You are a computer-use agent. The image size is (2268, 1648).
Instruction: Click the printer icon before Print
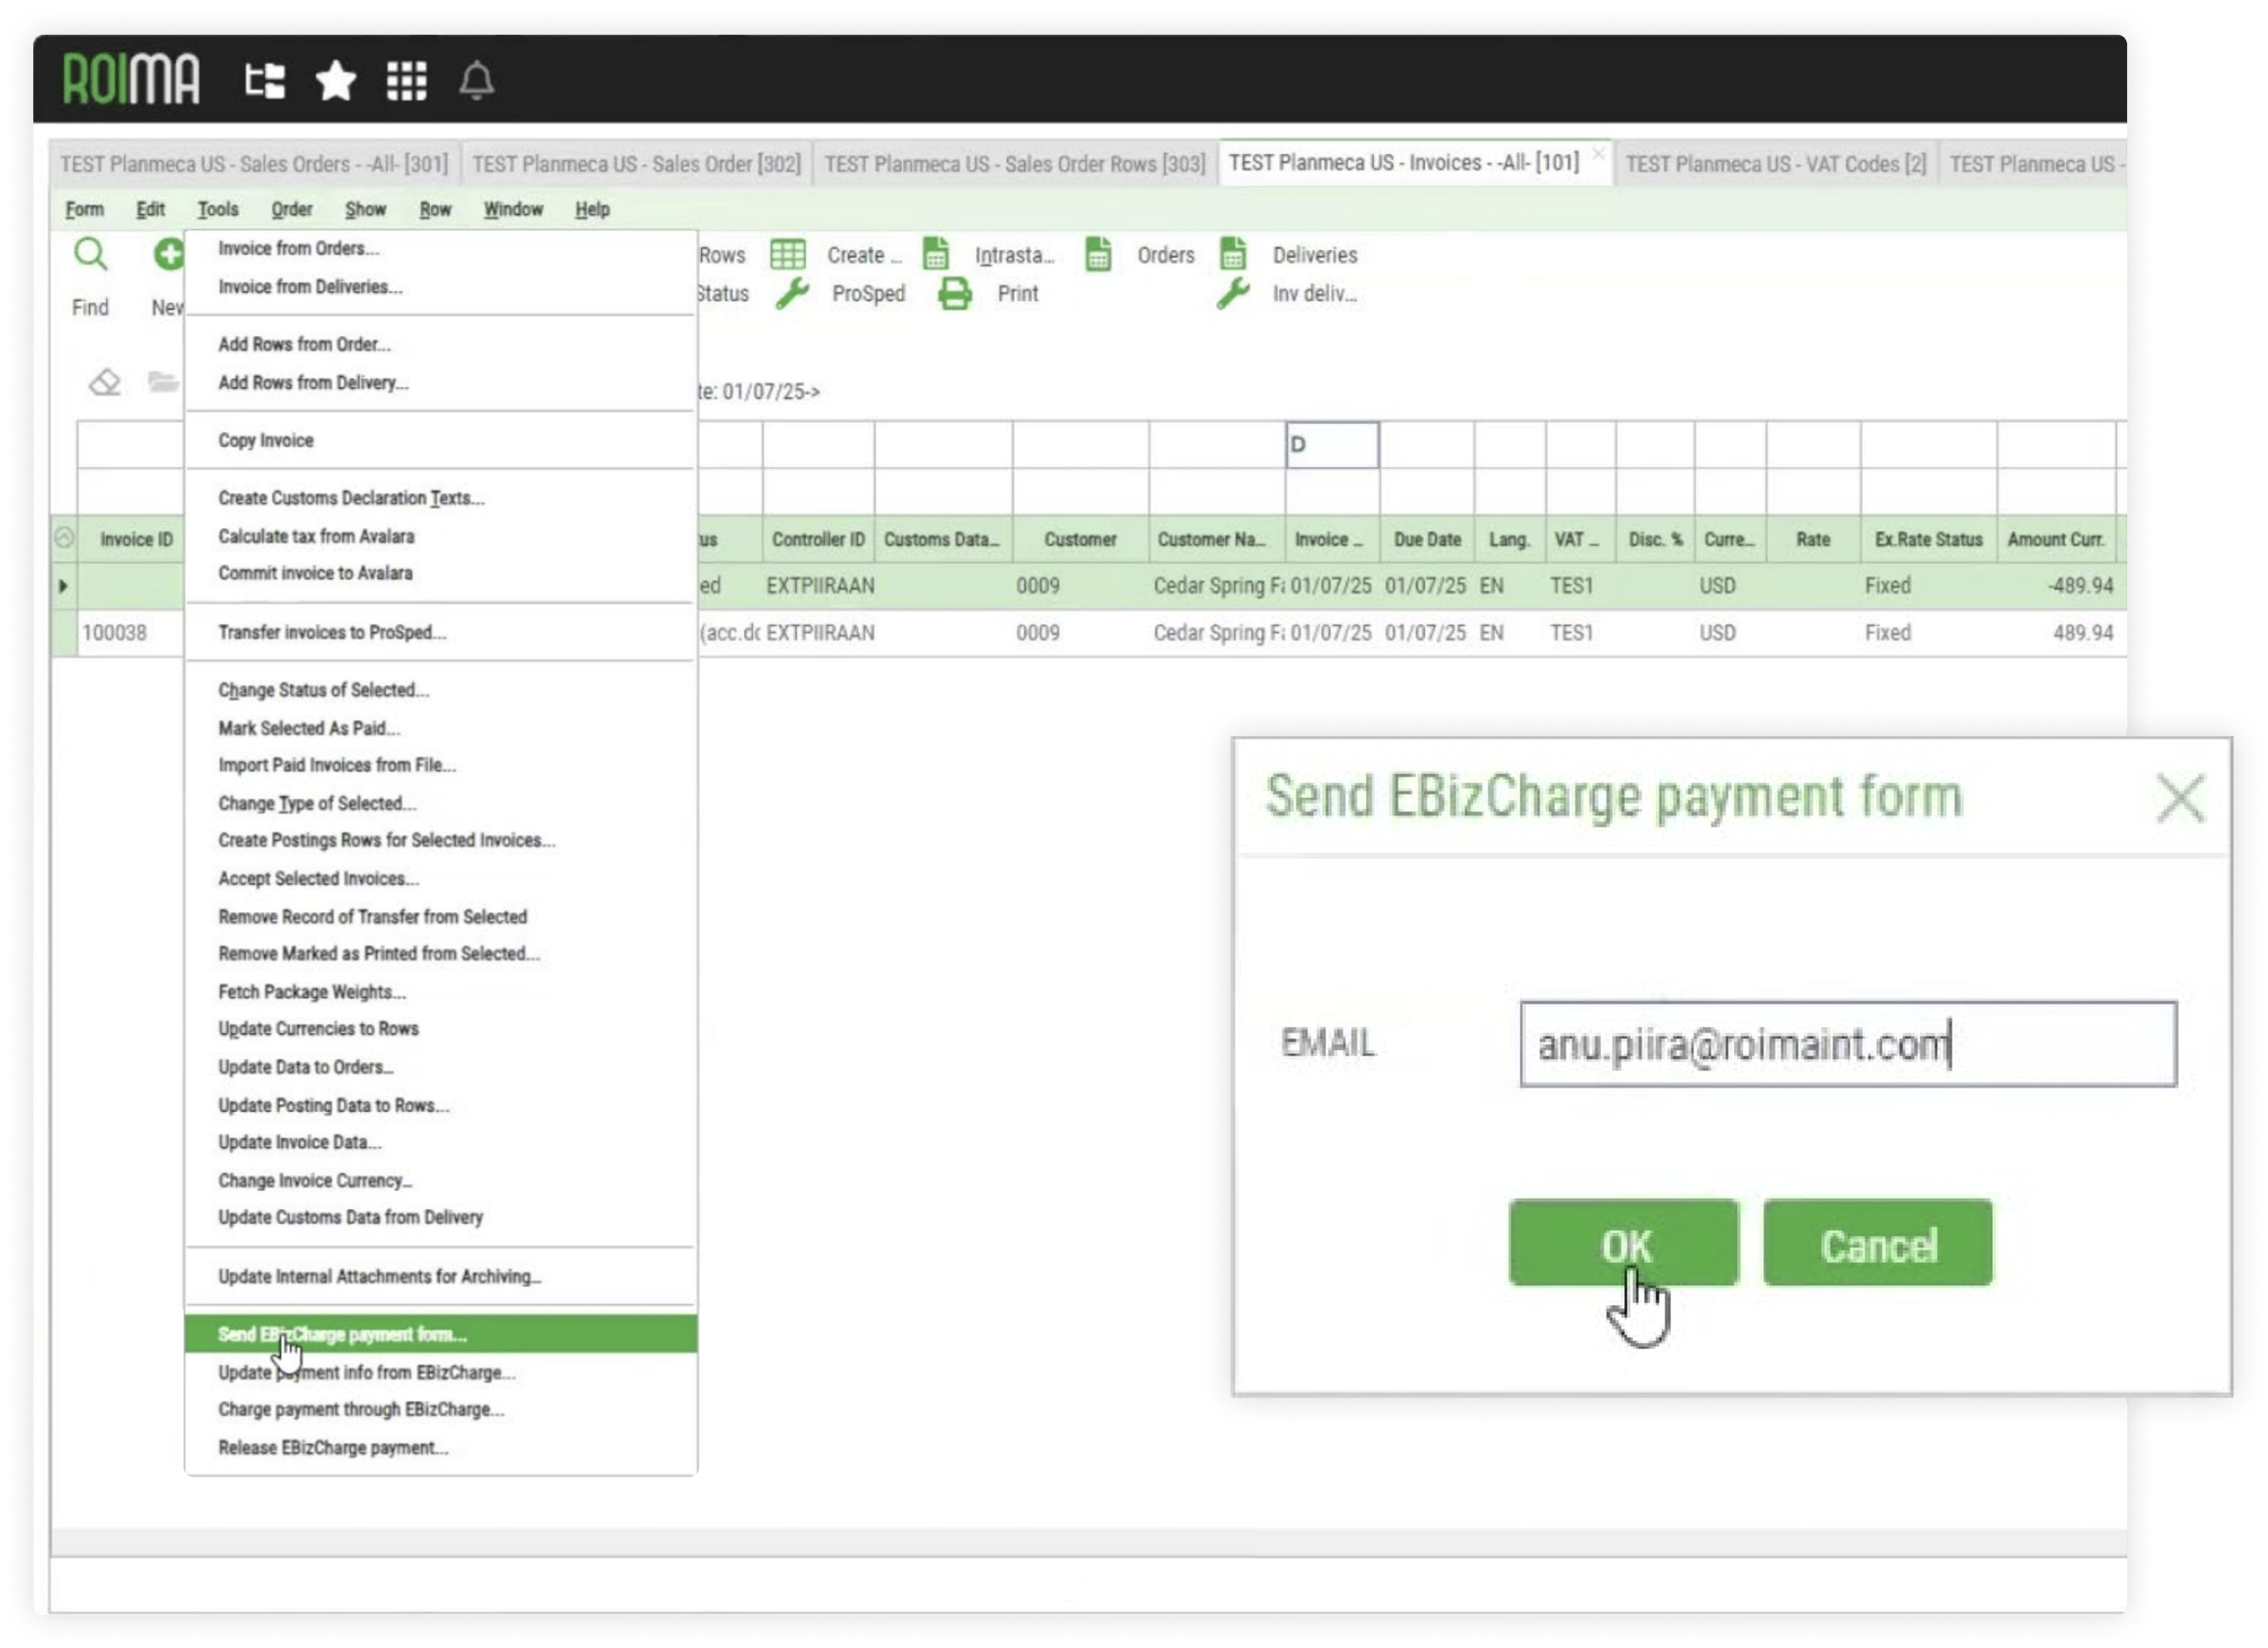click(955, 294)
